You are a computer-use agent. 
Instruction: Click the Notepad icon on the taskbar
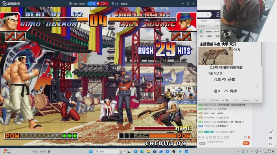pos(180,152)
